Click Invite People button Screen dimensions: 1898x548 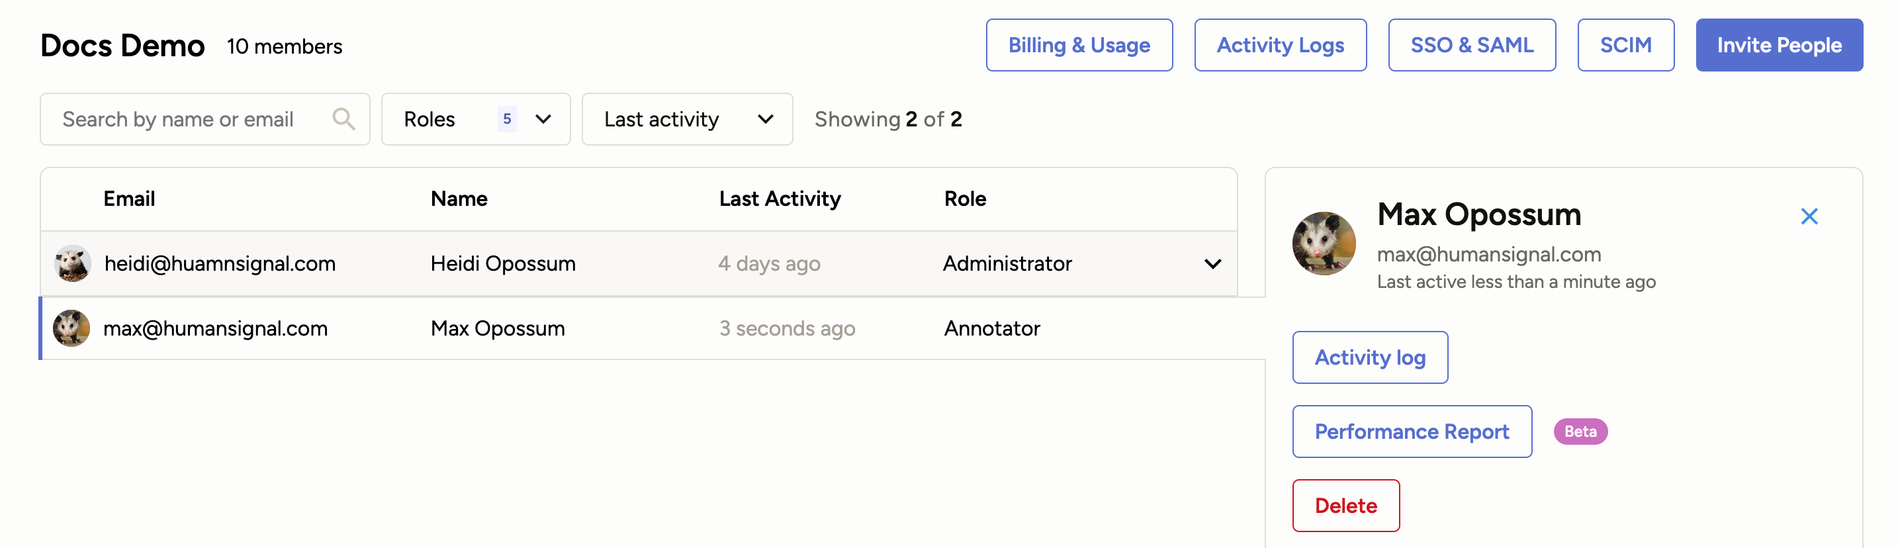(1779, 45)
